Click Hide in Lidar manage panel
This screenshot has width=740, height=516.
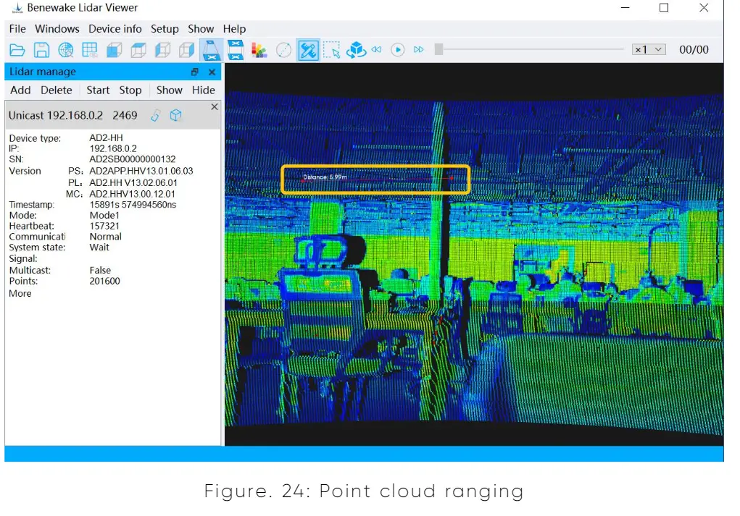[204, 90]
